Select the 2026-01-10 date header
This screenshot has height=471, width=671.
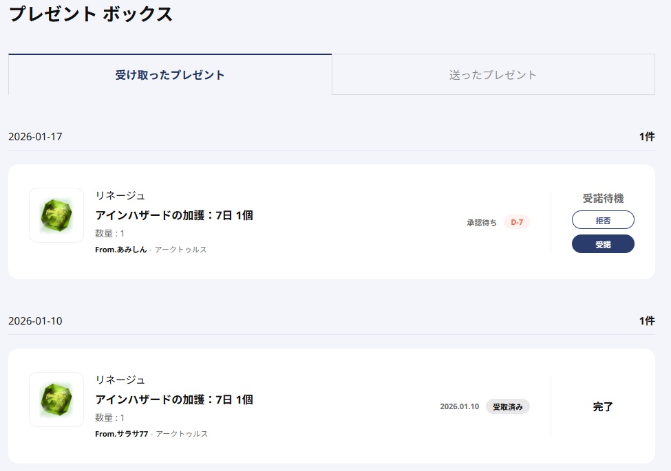[x=35, y=321]
